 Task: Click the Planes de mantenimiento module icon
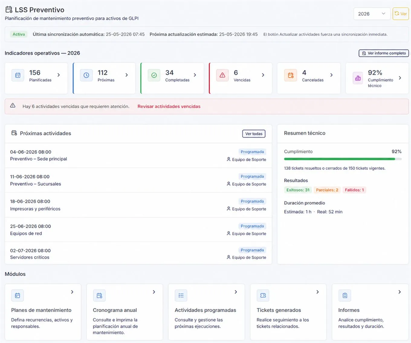point(18,296)
